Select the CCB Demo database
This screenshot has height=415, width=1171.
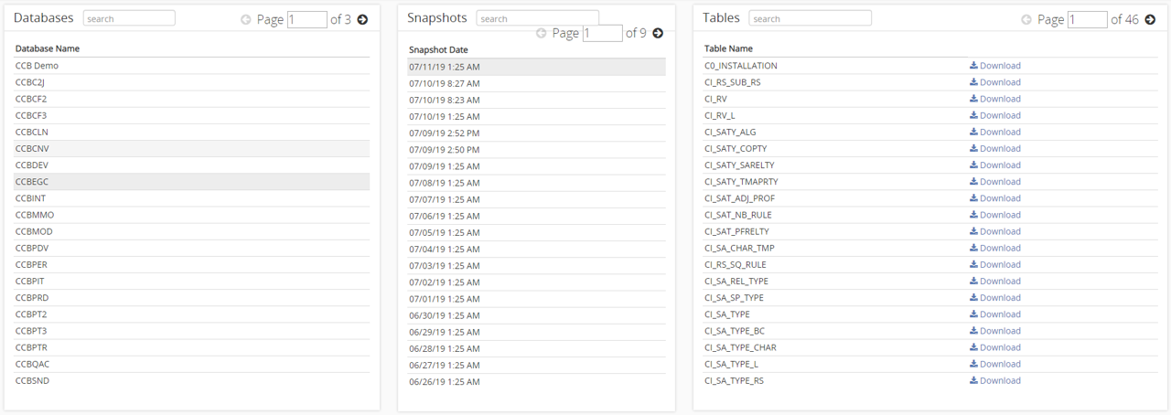coord(192,66)
